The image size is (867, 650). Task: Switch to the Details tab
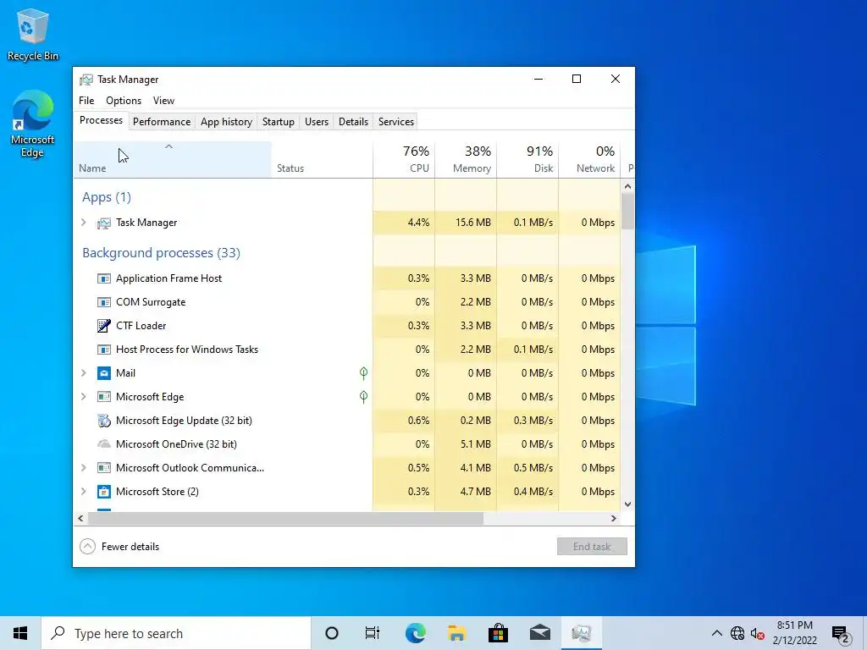click(x=353, y=122)
